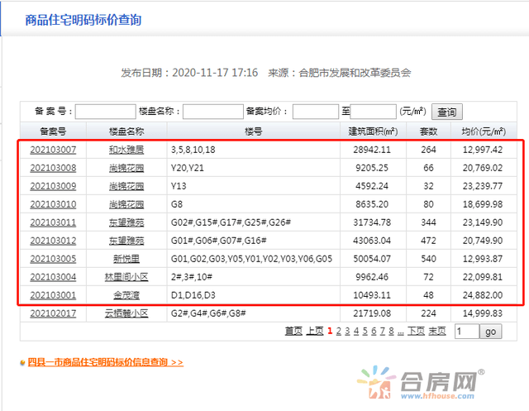The height and width of the screenshot is (411, 529).
Task: Open 尚锦花园 link in row 202103009
Action: coord(126,186)
